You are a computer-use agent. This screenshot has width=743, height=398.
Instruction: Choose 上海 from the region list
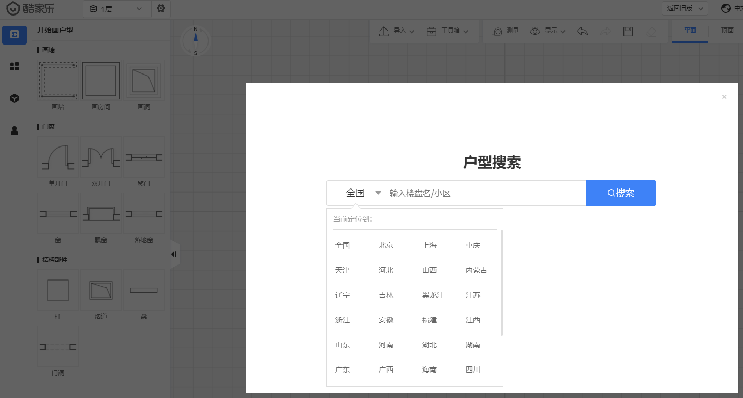tap(429, 245)
